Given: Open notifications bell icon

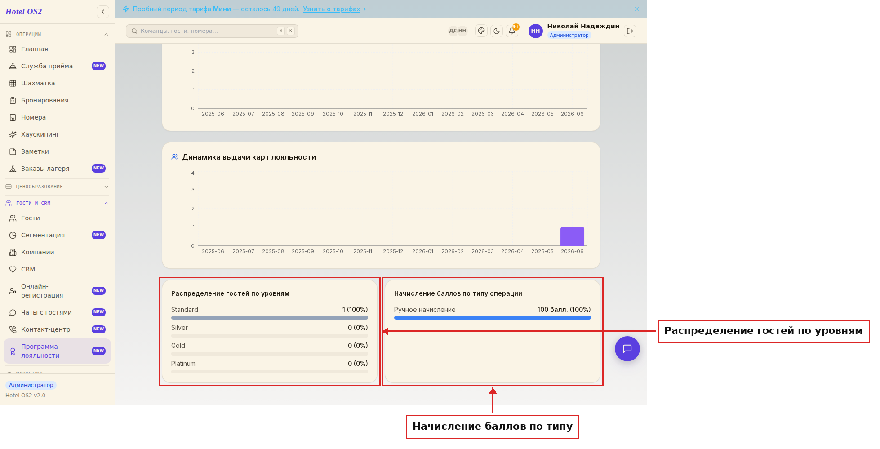Looking at the screenshot, I should click(512, 31).
